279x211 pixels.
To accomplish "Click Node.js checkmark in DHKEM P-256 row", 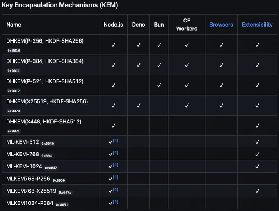I will click(113, 45).
